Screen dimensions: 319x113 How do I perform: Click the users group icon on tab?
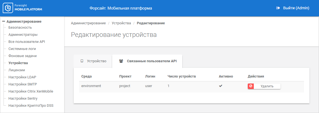pyautogui.click(x=121, y=61)
